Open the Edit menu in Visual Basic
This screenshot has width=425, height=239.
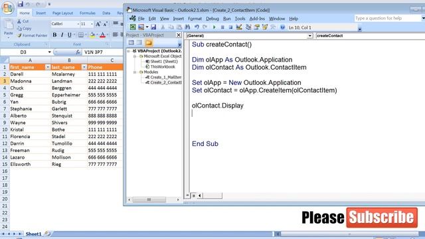pos(152,19)
